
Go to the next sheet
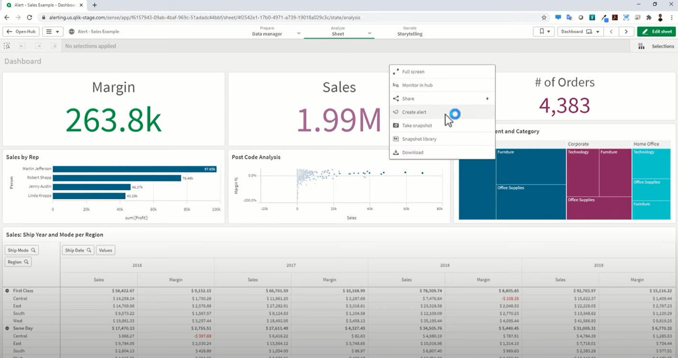(x=626, y=32)
